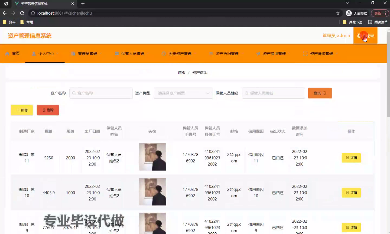Bookmark this page with the star icon
Image resolution: width=390 pixels, height=234 pixels.
(338, 13)
